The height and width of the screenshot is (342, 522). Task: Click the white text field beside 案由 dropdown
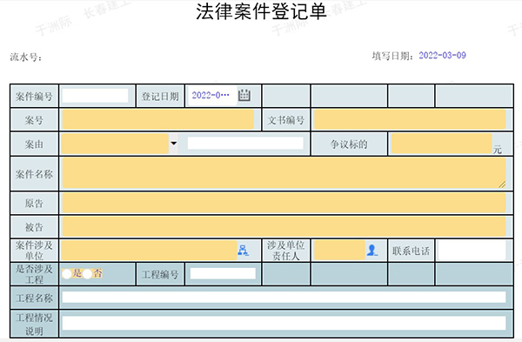[x=245, y=144]
